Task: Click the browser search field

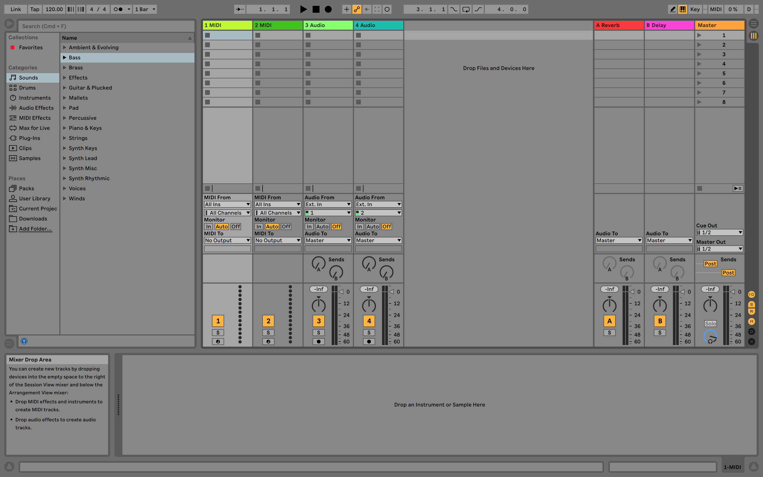Action: click(107, 26)
